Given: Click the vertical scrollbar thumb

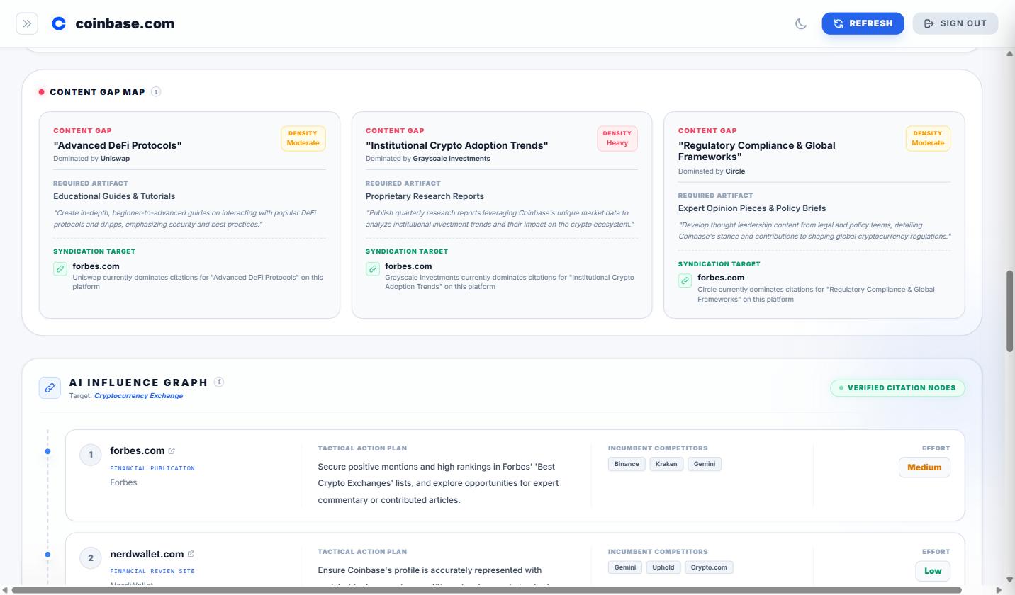Looking at the screenshot, I should (x=1009, y=305).
